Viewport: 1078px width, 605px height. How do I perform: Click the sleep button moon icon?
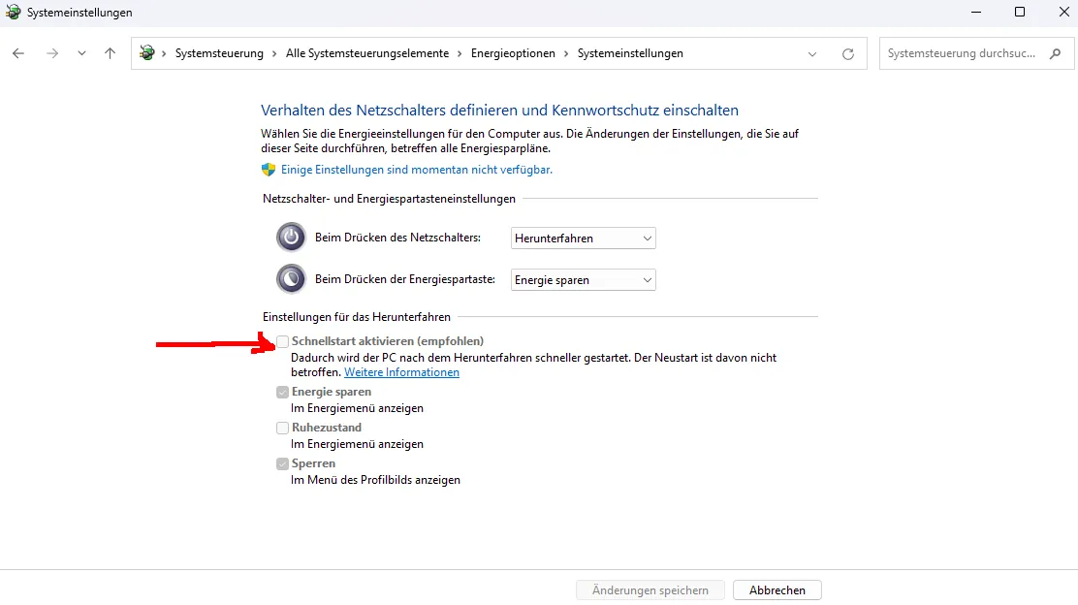[291, 279]
